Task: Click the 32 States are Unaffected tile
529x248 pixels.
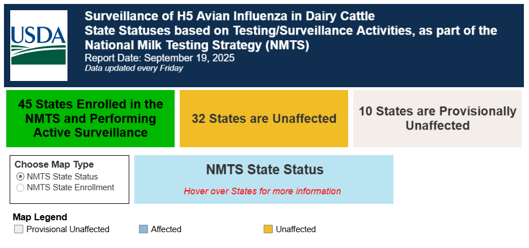Action: (264, 118)
